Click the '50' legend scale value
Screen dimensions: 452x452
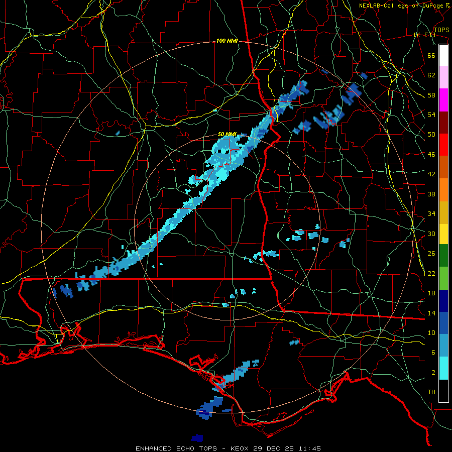431,135
